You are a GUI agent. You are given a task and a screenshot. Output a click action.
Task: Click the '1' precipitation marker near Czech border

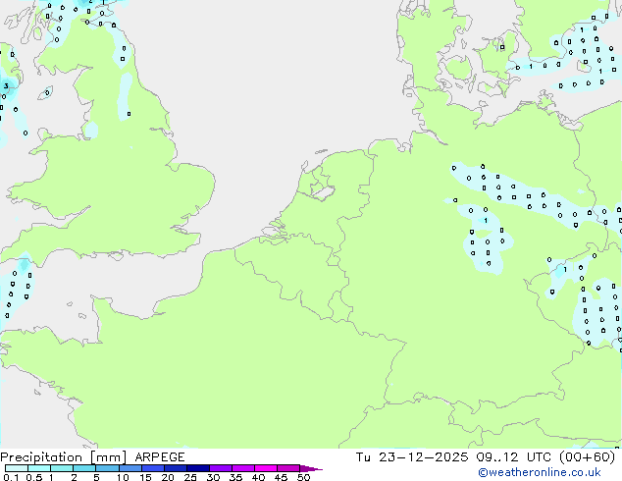coord(565,269)
